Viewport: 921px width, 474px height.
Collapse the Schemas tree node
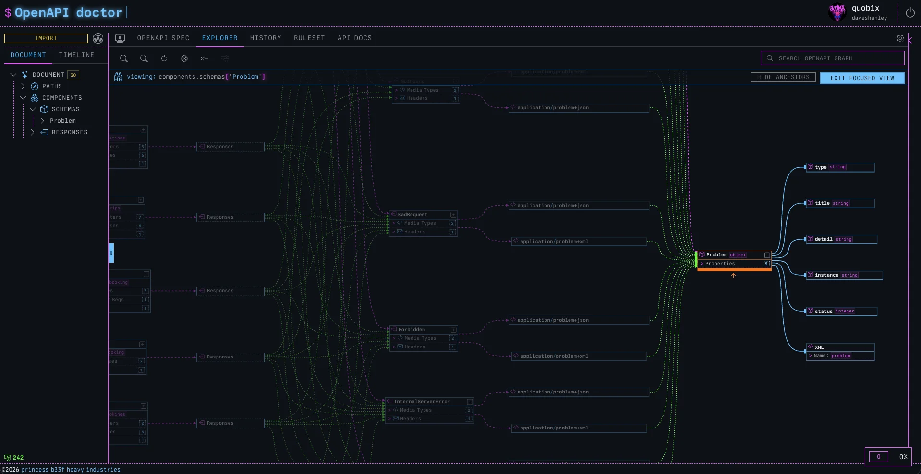click(x=33, y=109)
